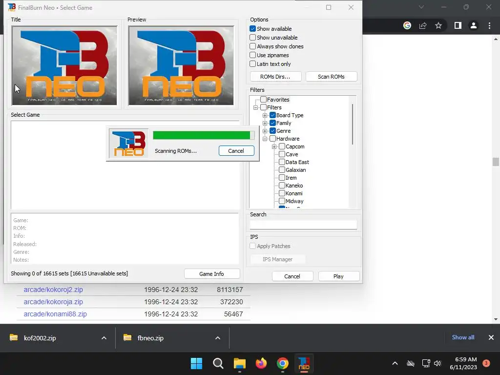The width and height of the screenshot is (500, 375).
Task: Cancel the Scanning ROMs progress dialog
Action: (236, 151)
